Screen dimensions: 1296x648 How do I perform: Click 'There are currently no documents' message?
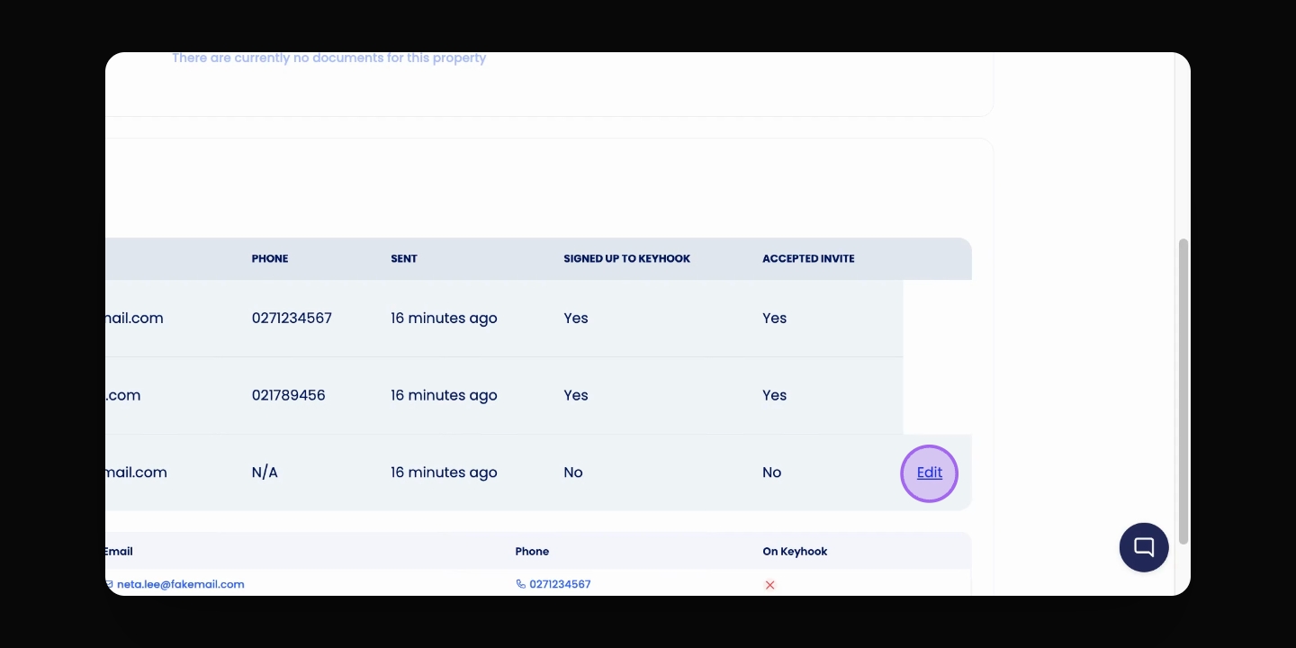(329, 58)
